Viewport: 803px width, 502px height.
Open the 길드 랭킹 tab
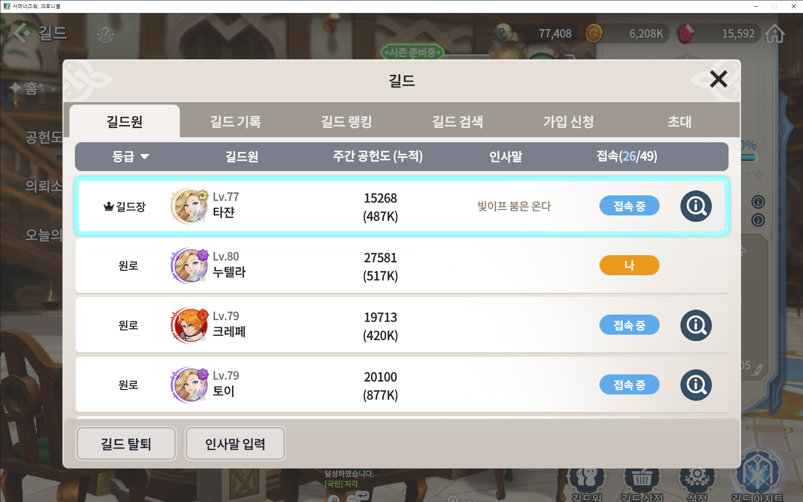pyautogui.click(x=346, y=122)
